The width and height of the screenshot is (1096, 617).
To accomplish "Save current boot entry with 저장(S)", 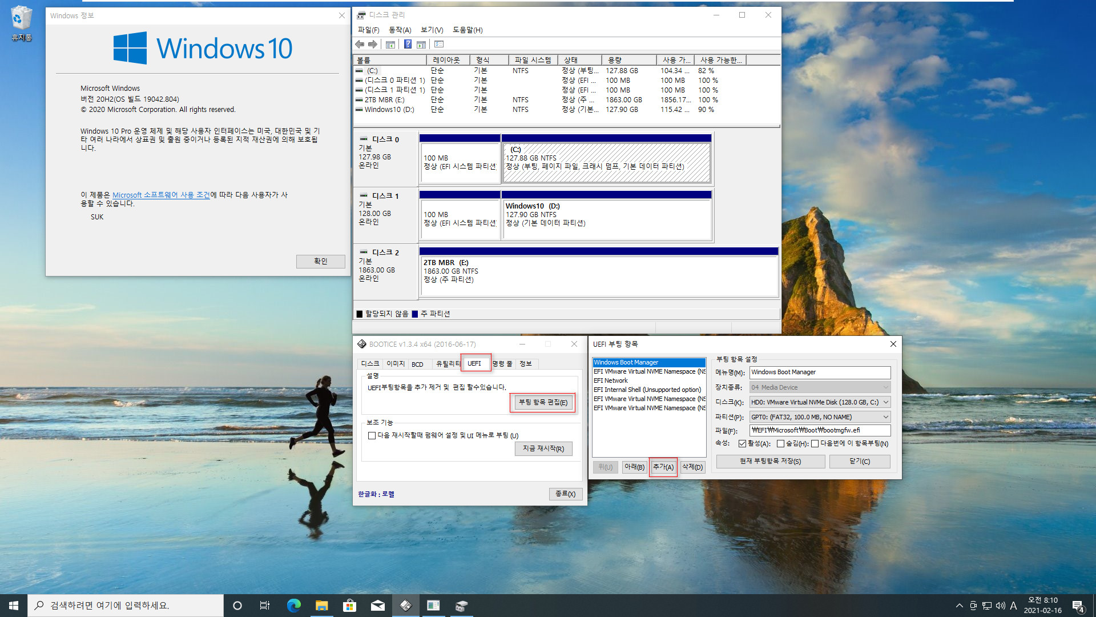I will coord(771,462).
